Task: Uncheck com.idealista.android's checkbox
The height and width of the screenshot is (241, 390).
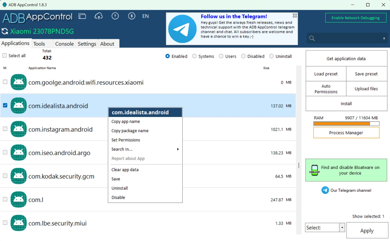Action: point(5,105)
